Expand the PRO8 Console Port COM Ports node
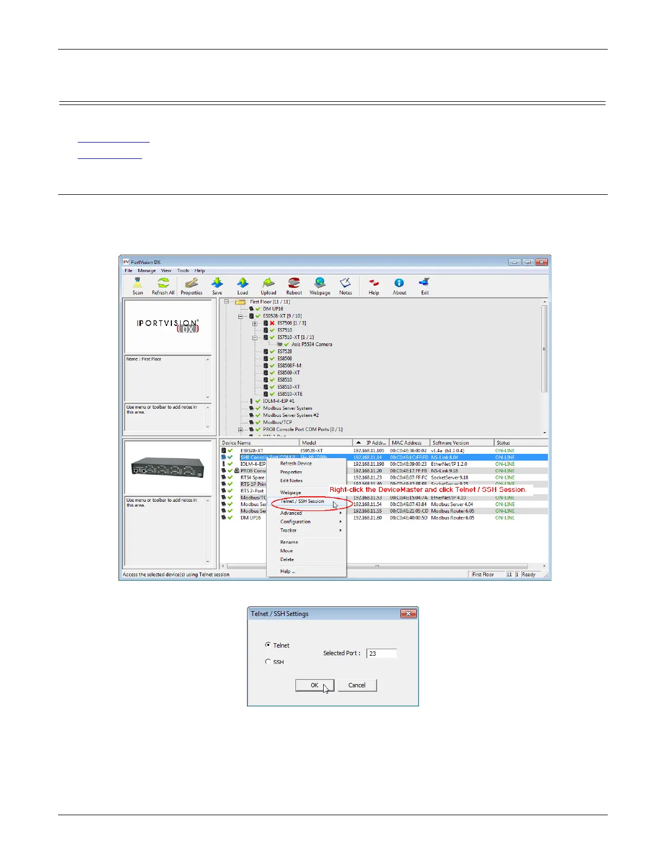The width and height of the screenshot is (666, 862). 240,430
